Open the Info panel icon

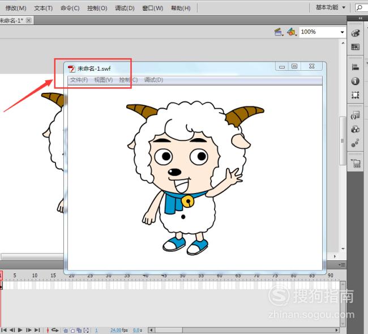tap(356, 81)
